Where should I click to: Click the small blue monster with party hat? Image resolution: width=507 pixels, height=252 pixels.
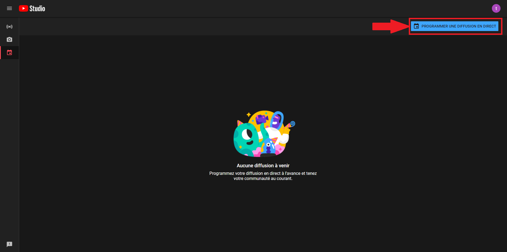point(268,146)
